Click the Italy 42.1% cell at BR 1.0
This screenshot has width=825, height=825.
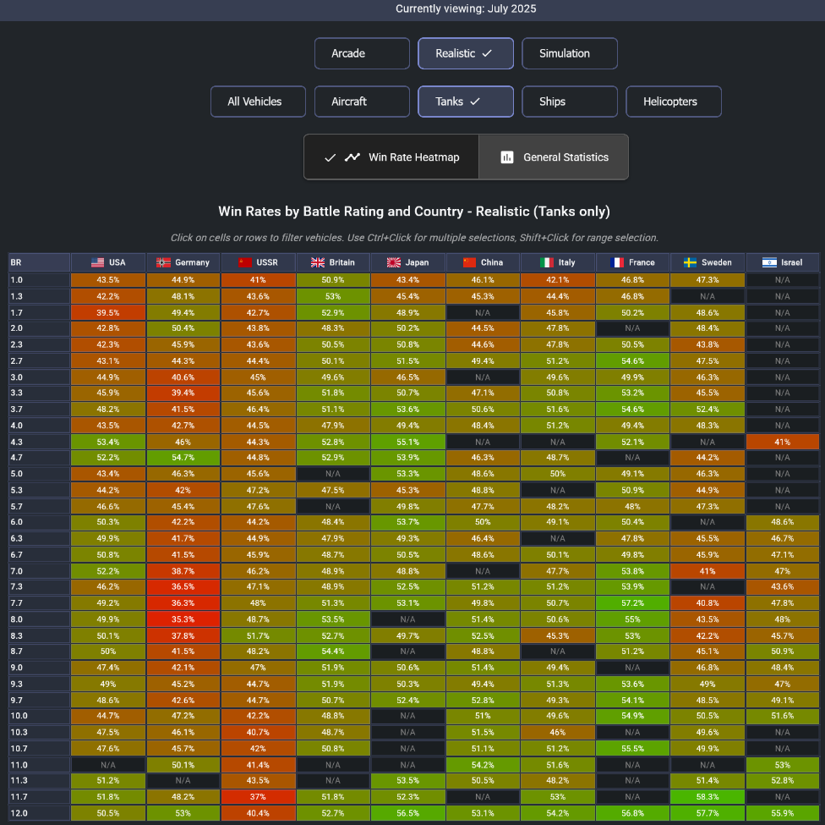558,280
